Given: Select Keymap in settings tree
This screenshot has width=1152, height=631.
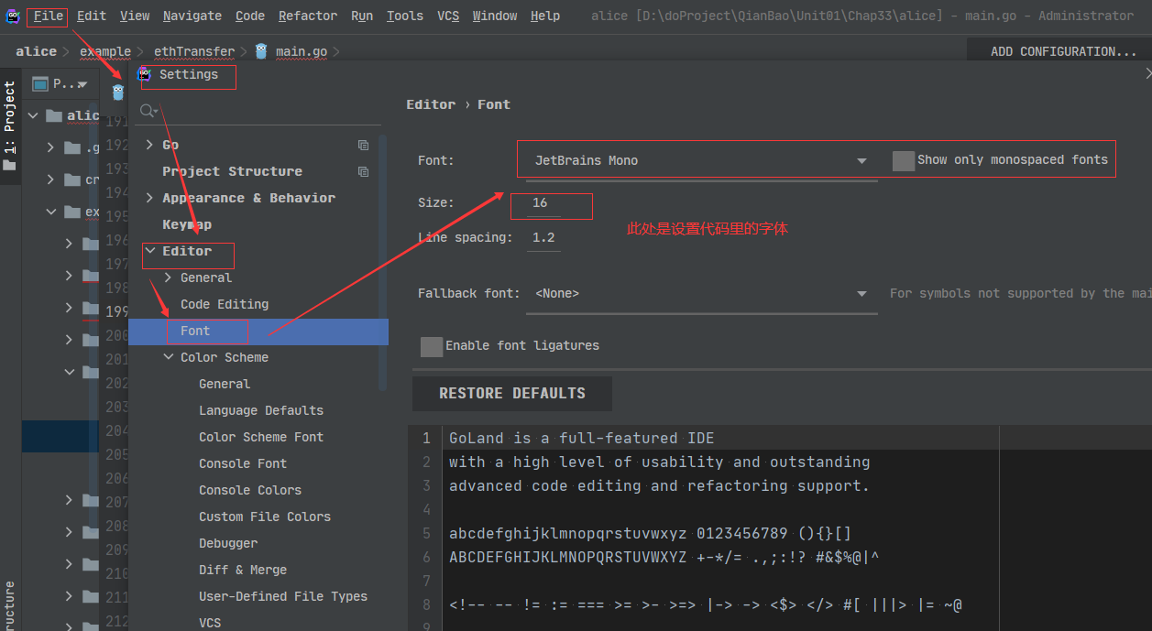Looking at the screenshot, I should pos(187,224).
